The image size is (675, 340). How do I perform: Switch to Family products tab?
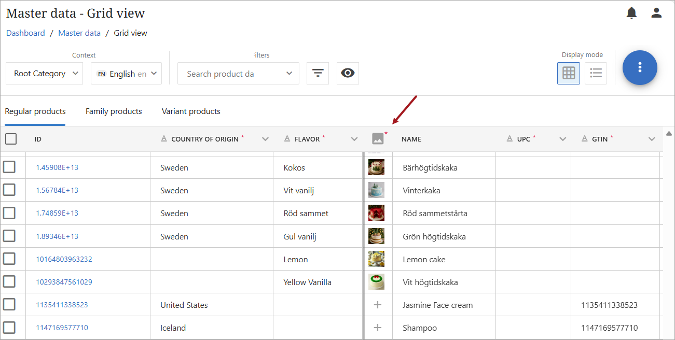point(114,111)
